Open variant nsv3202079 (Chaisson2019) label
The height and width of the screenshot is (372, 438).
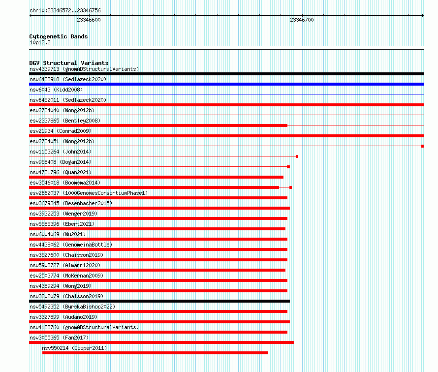(x=66, y=296)
